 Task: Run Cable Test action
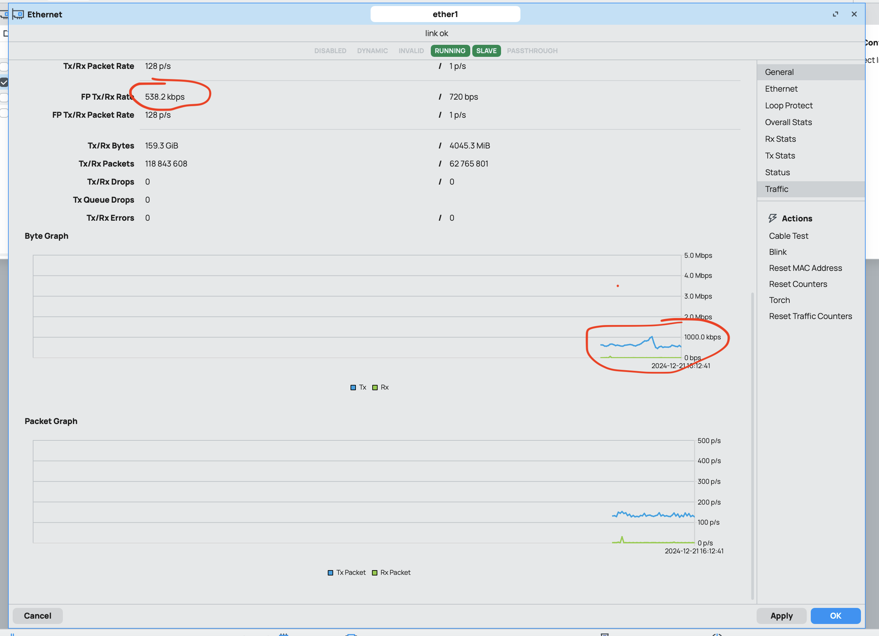click(x=788, y=236)
